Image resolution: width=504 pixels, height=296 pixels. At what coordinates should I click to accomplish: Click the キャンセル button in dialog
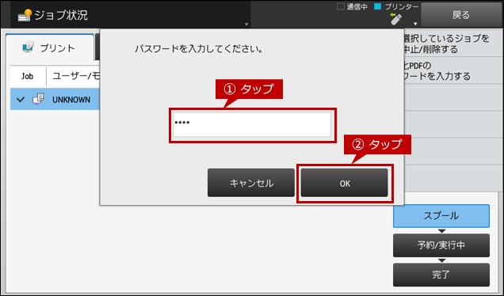point(251,183)
